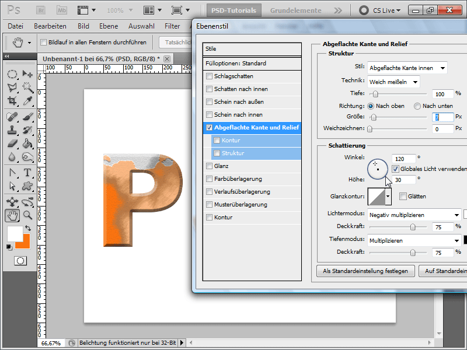Select the 3D Object Rotate tool
The width and height of the screenshot is (467, 350).
(x=12, y=202)
